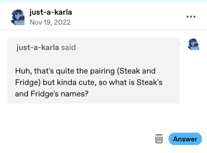Delete the ask using the trash icon
The width and height of the screenshot is (207, 153).
(159, 139)
